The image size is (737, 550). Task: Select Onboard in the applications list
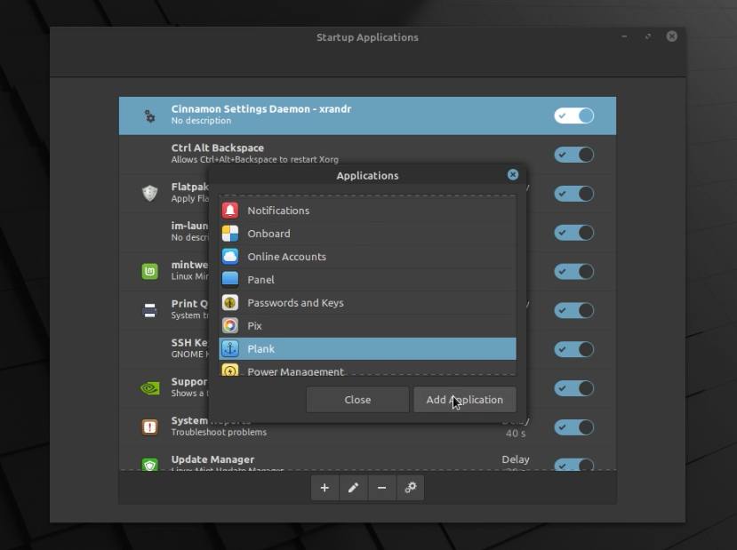pyautogui.click(x=367, y=234)
